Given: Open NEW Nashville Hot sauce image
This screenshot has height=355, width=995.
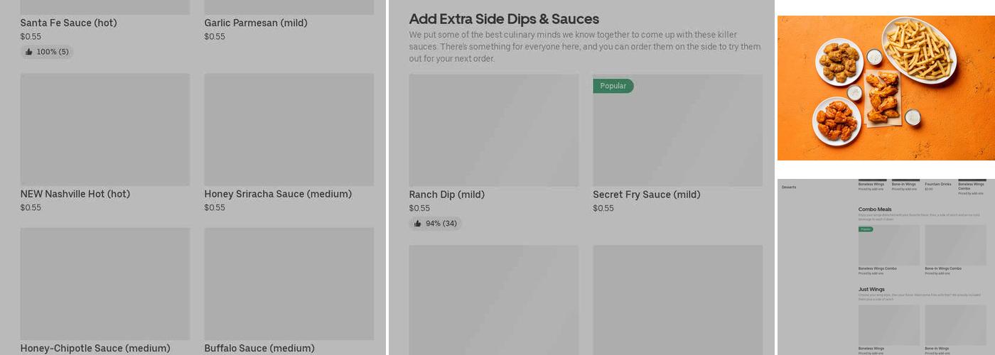Looking at the screenshot, I should 104,129.
